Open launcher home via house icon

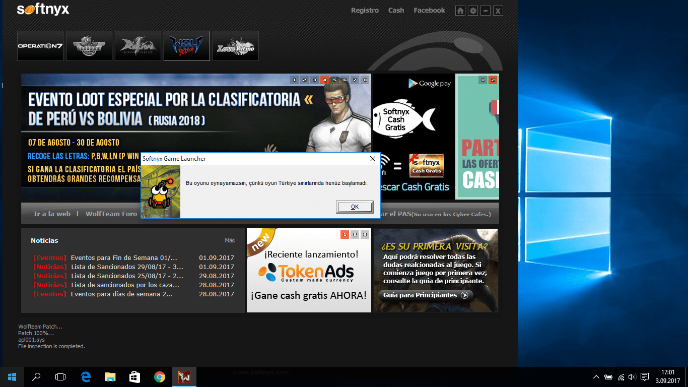tap(460, 11)
